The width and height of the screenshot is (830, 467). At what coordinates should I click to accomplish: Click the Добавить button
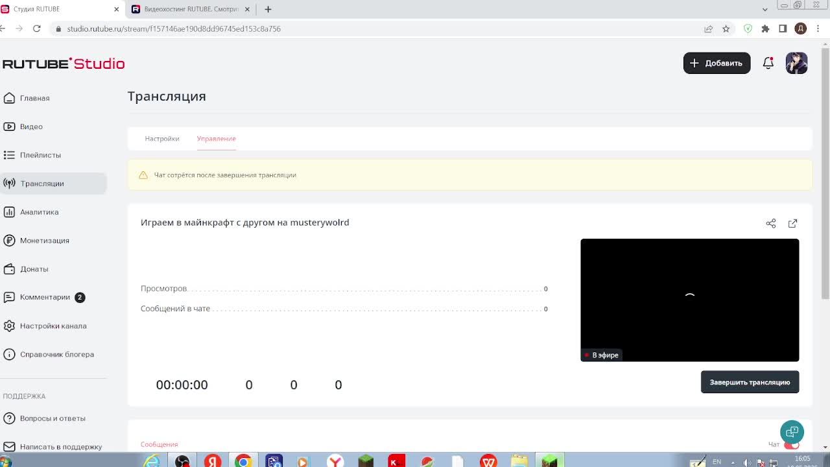click(x=717, y=63)
